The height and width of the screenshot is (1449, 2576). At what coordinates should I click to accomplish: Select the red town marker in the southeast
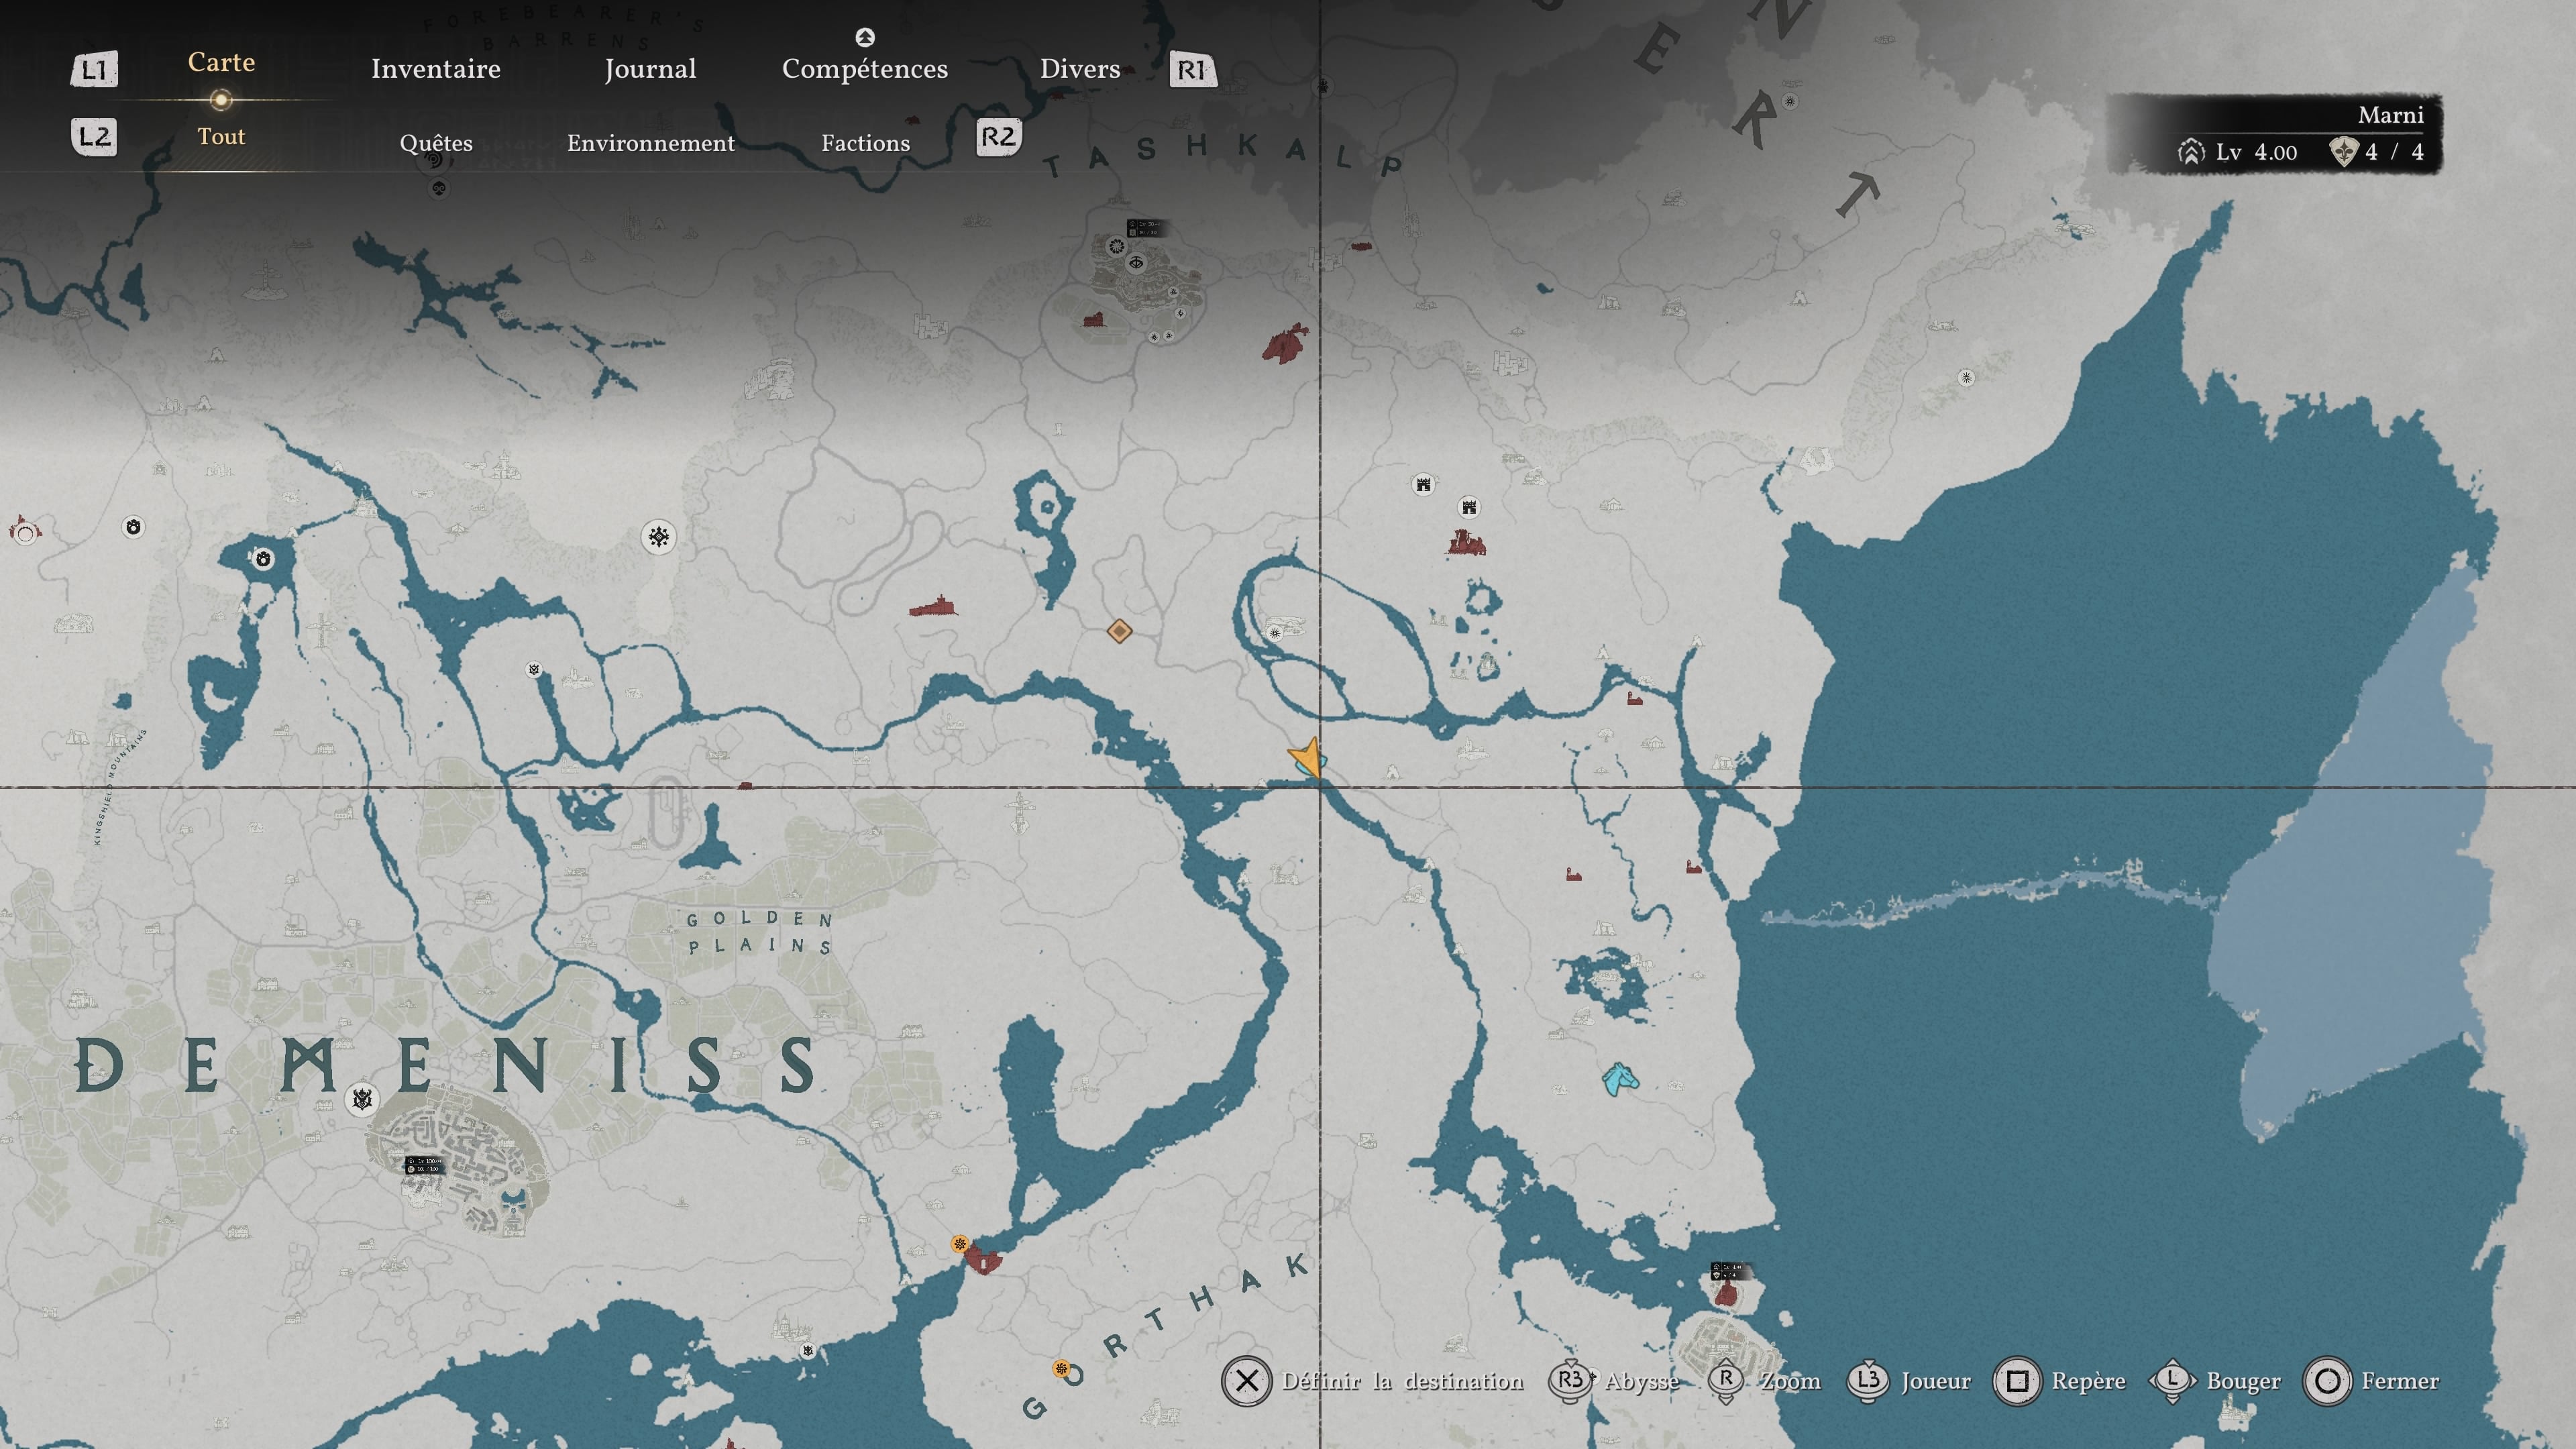(x=1725, y=1294)
